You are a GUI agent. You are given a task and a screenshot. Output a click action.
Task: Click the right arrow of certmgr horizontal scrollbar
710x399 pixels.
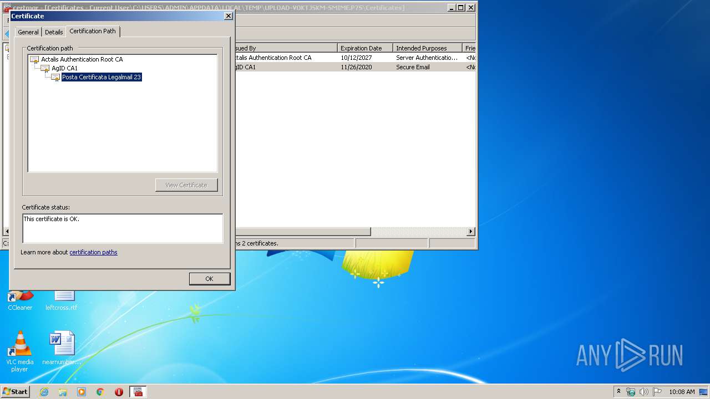[x=471, y=232]
